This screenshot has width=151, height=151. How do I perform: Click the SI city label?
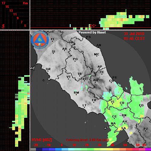[53, 52]
